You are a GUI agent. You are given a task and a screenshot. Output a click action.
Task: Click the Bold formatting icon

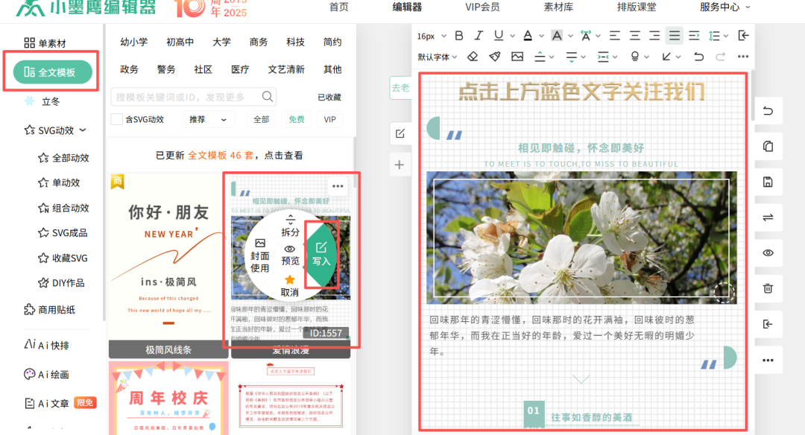tap(459, 36)
